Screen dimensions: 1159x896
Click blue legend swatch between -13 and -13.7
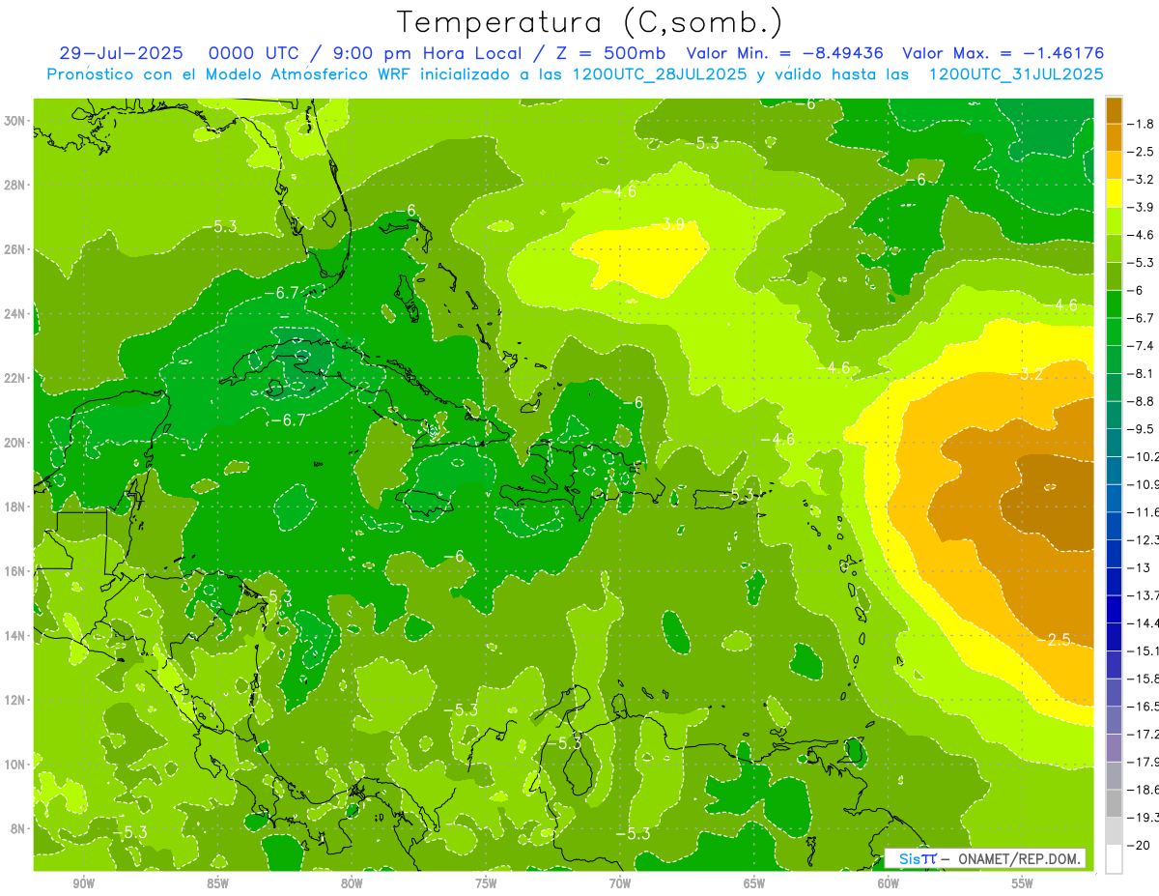pos(1114,581)
